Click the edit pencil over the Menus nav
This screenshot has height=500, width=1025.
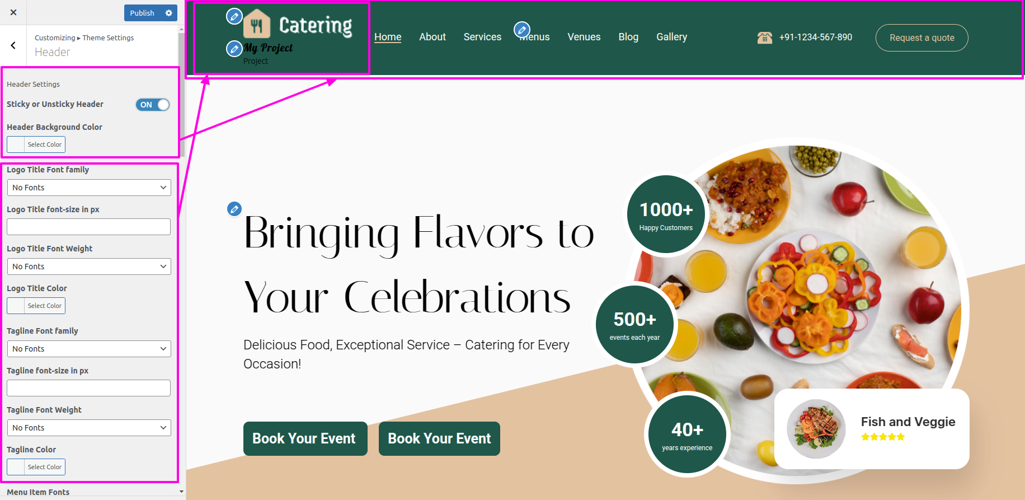(522, 29)
